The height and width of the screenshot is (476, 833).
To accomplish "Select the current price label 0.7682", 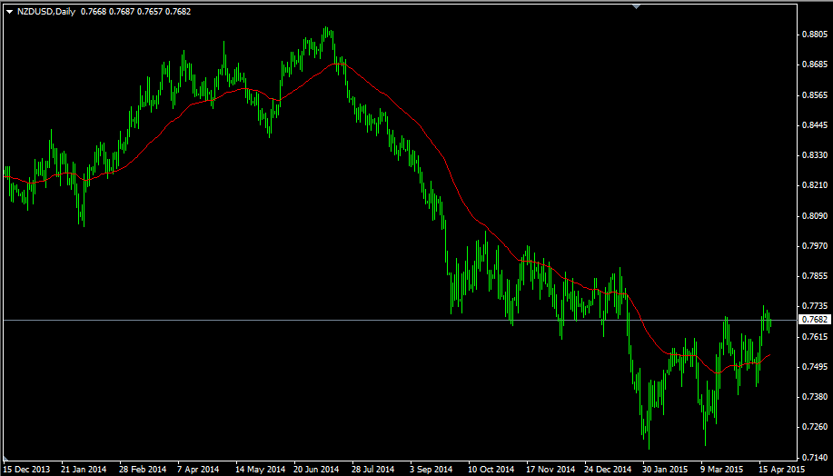I will (x=814, y=319).
